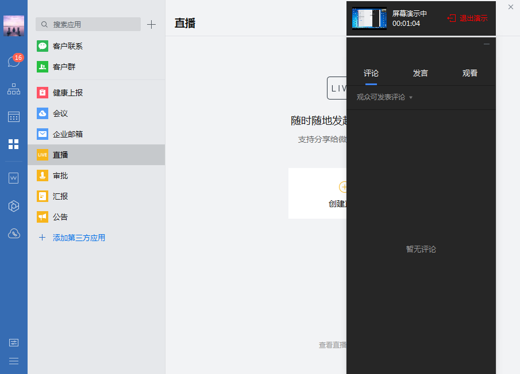Select the 会议 meeting app icon
This screenshot has width=520, height=374.
click(x=42, y=113)
